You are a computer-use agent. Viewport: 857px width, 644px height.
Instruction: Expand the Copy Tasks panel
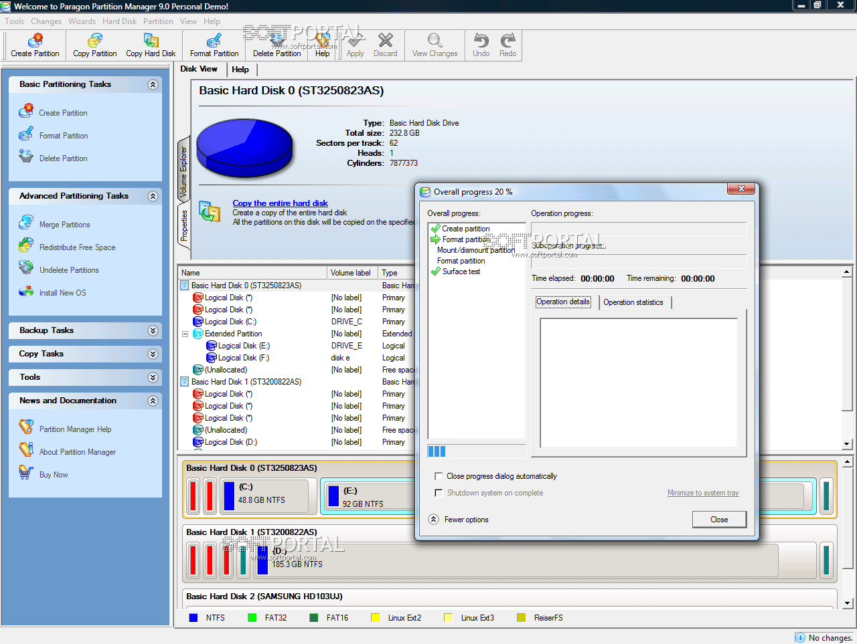[153, 354]
